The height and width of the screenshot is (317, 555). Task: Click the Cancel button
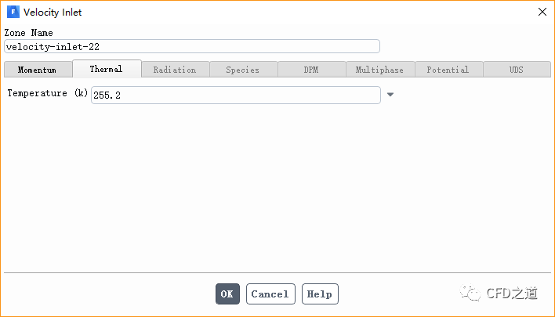270,294
